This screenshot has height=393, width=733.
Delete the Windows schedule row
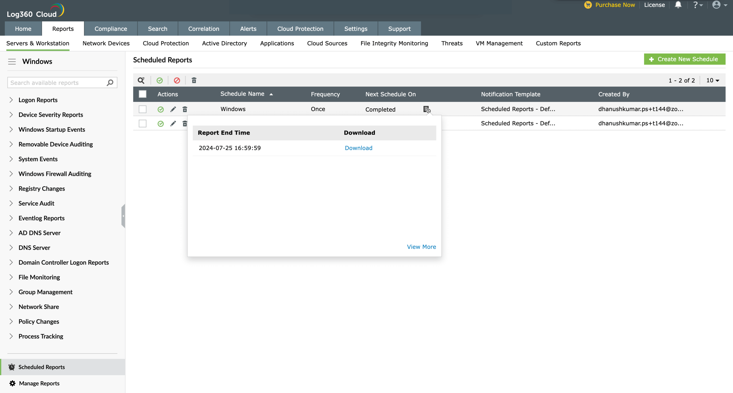click(185, 109)
